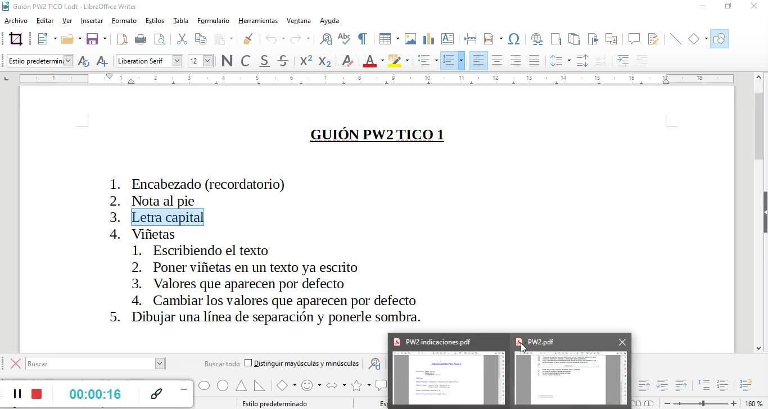Open the highlight color dropdown arrow
The image size is (768, 409).
point(407,61)
